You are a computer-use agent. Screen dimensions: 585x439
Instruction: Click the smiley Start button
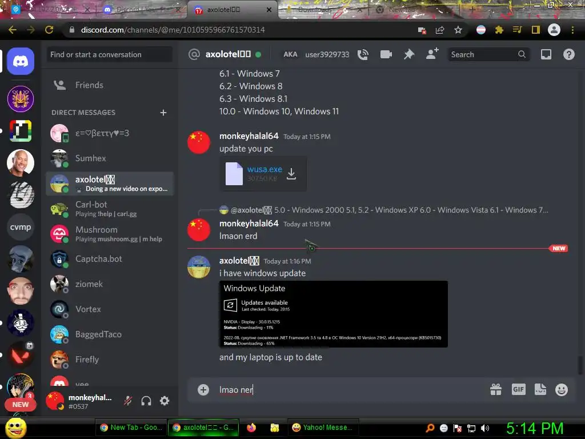(16, 428)
